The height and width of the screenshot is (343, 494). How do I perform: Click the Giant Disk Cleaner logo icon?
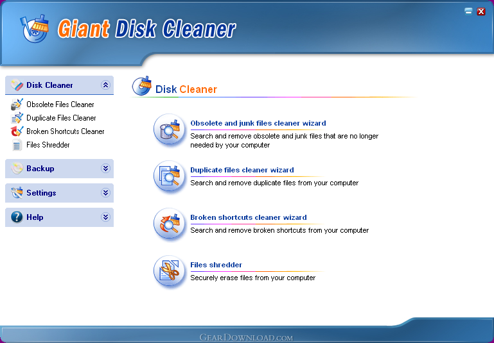[x=35, y=28]
